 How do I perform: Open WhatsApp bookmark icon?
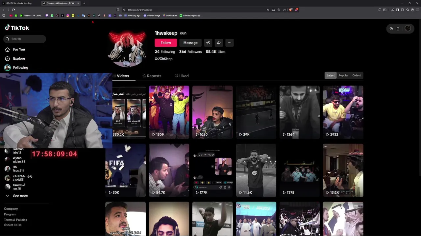tap(52, 15)
